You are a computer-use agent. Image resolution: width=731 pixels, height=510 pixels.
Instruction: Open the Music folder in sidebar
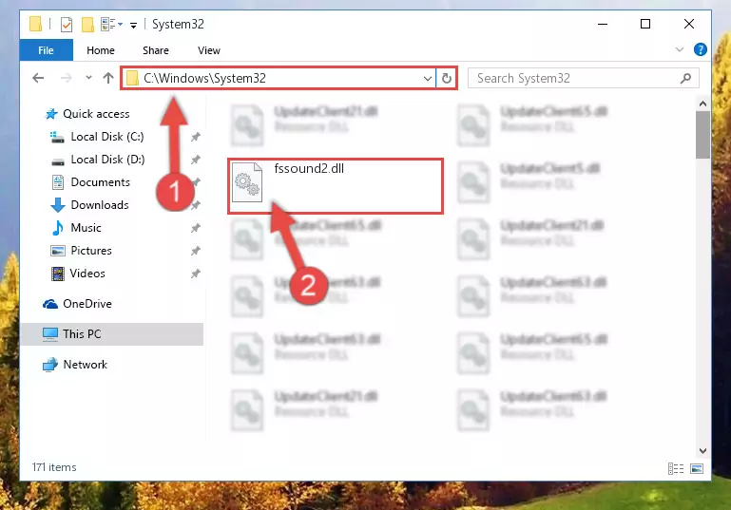(86, 228)
